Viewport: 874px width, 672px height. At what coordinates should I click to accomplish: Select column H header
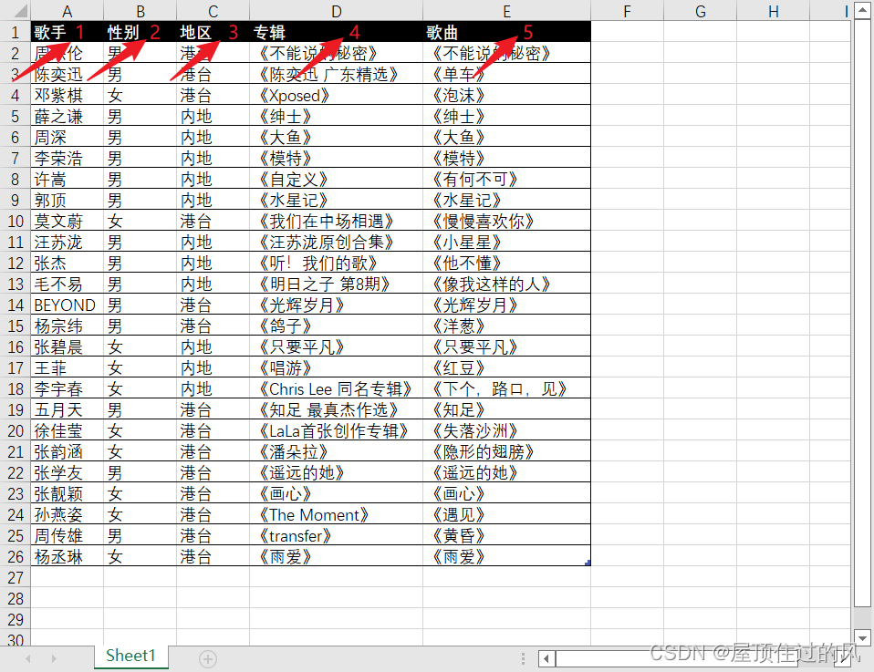point(773,11)
